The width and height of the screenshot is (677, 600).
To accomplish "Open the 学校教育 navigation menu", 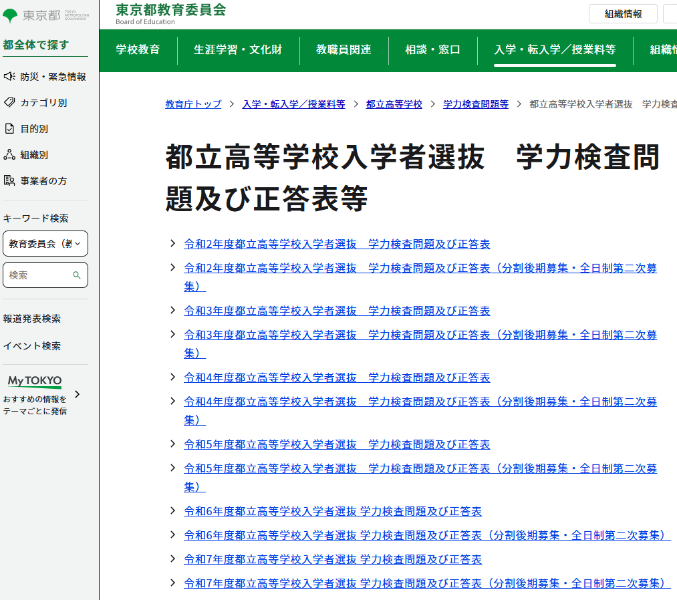I will point(138,49).
